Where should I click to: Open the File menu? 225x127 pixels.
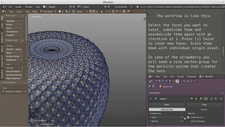(10, 7)
